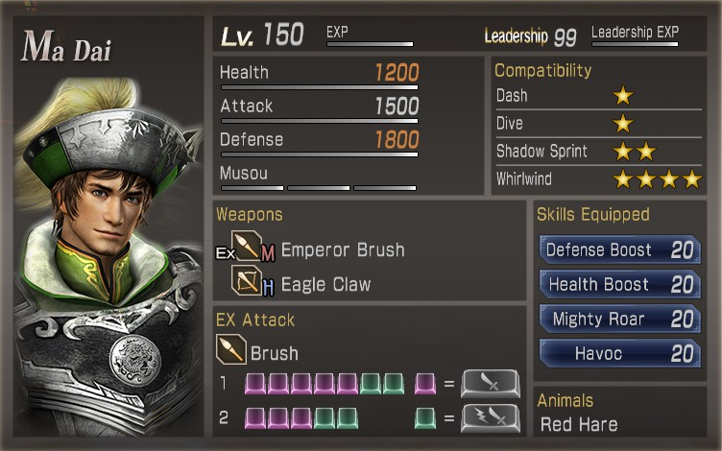The width and height of the screenshot is (722, 451).
Task: Select the Red Hare animal entry
Action: pos(579,424)
